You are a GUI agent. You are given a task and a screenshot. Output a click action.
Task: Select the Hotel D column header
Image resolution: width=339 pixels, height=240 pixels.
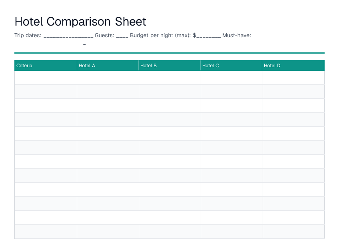tap(293, 66)
